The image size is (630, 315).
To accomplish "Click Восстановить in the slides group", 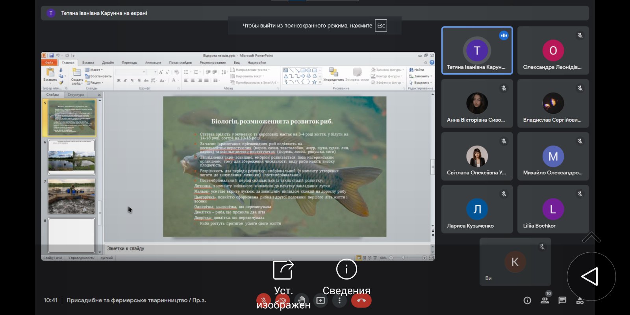I will tap(98, 76).
